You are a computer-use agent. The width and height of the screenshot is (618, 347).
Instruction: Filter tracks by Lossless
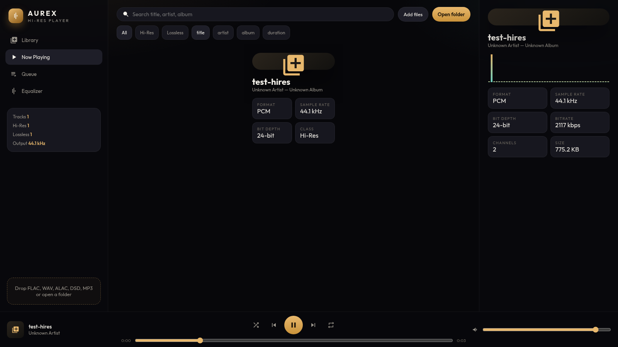(175, 33)
